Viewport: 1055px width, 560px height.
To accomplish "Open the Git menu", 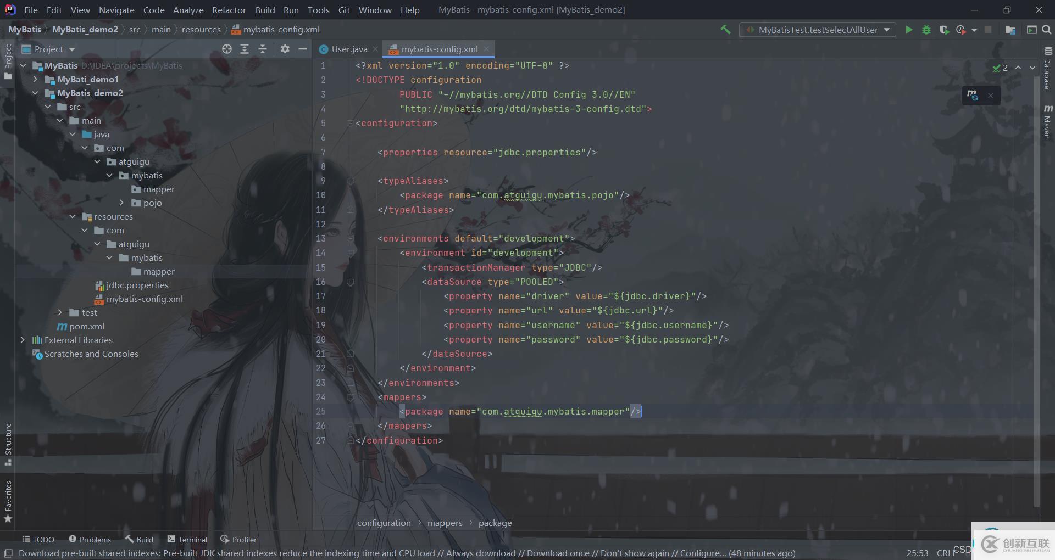I will tap(344, 10).
